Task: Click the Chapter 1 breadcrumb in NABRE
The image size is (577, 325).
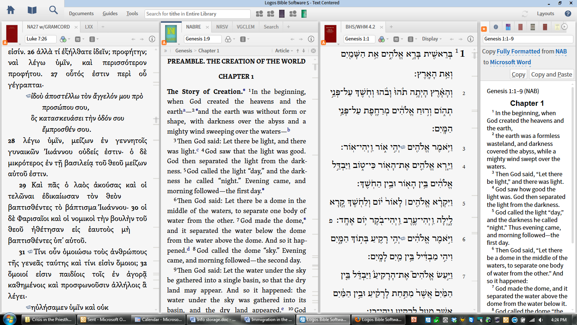Action: click(209, 51)
